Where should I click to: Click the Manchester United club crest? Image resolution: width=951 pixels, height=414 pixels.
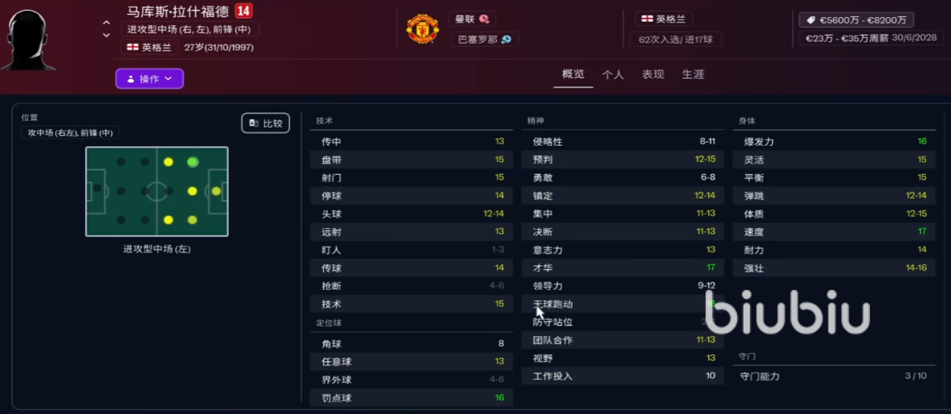(x=422, y=29)
